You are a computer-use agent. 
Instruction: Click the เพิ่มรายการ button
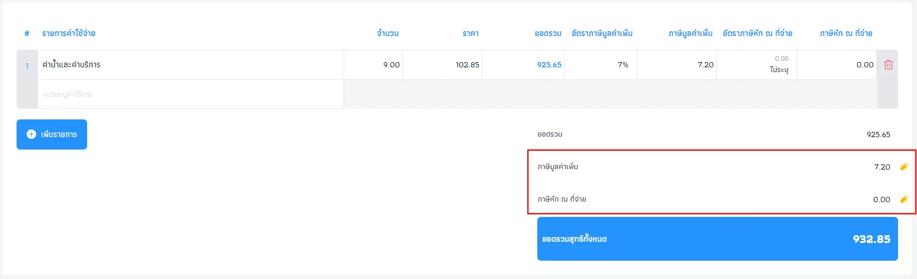pos(52,135)
